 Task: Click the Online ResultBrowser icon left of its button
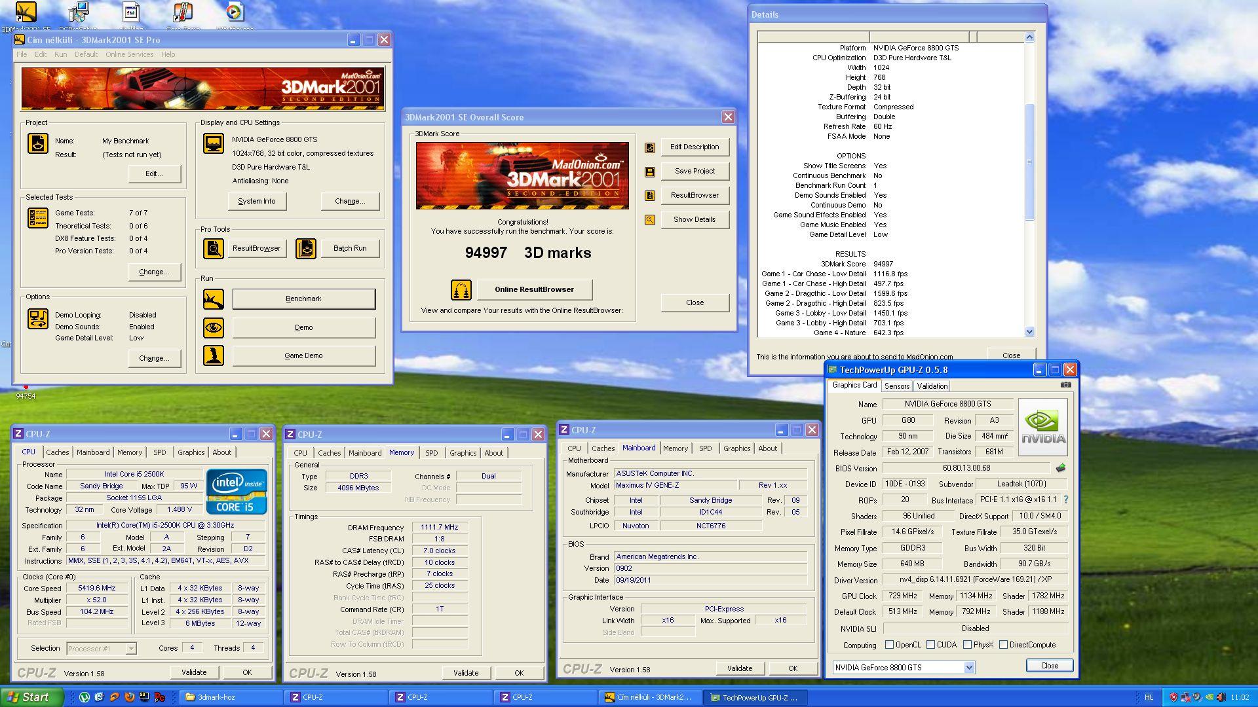click(461, 289)
